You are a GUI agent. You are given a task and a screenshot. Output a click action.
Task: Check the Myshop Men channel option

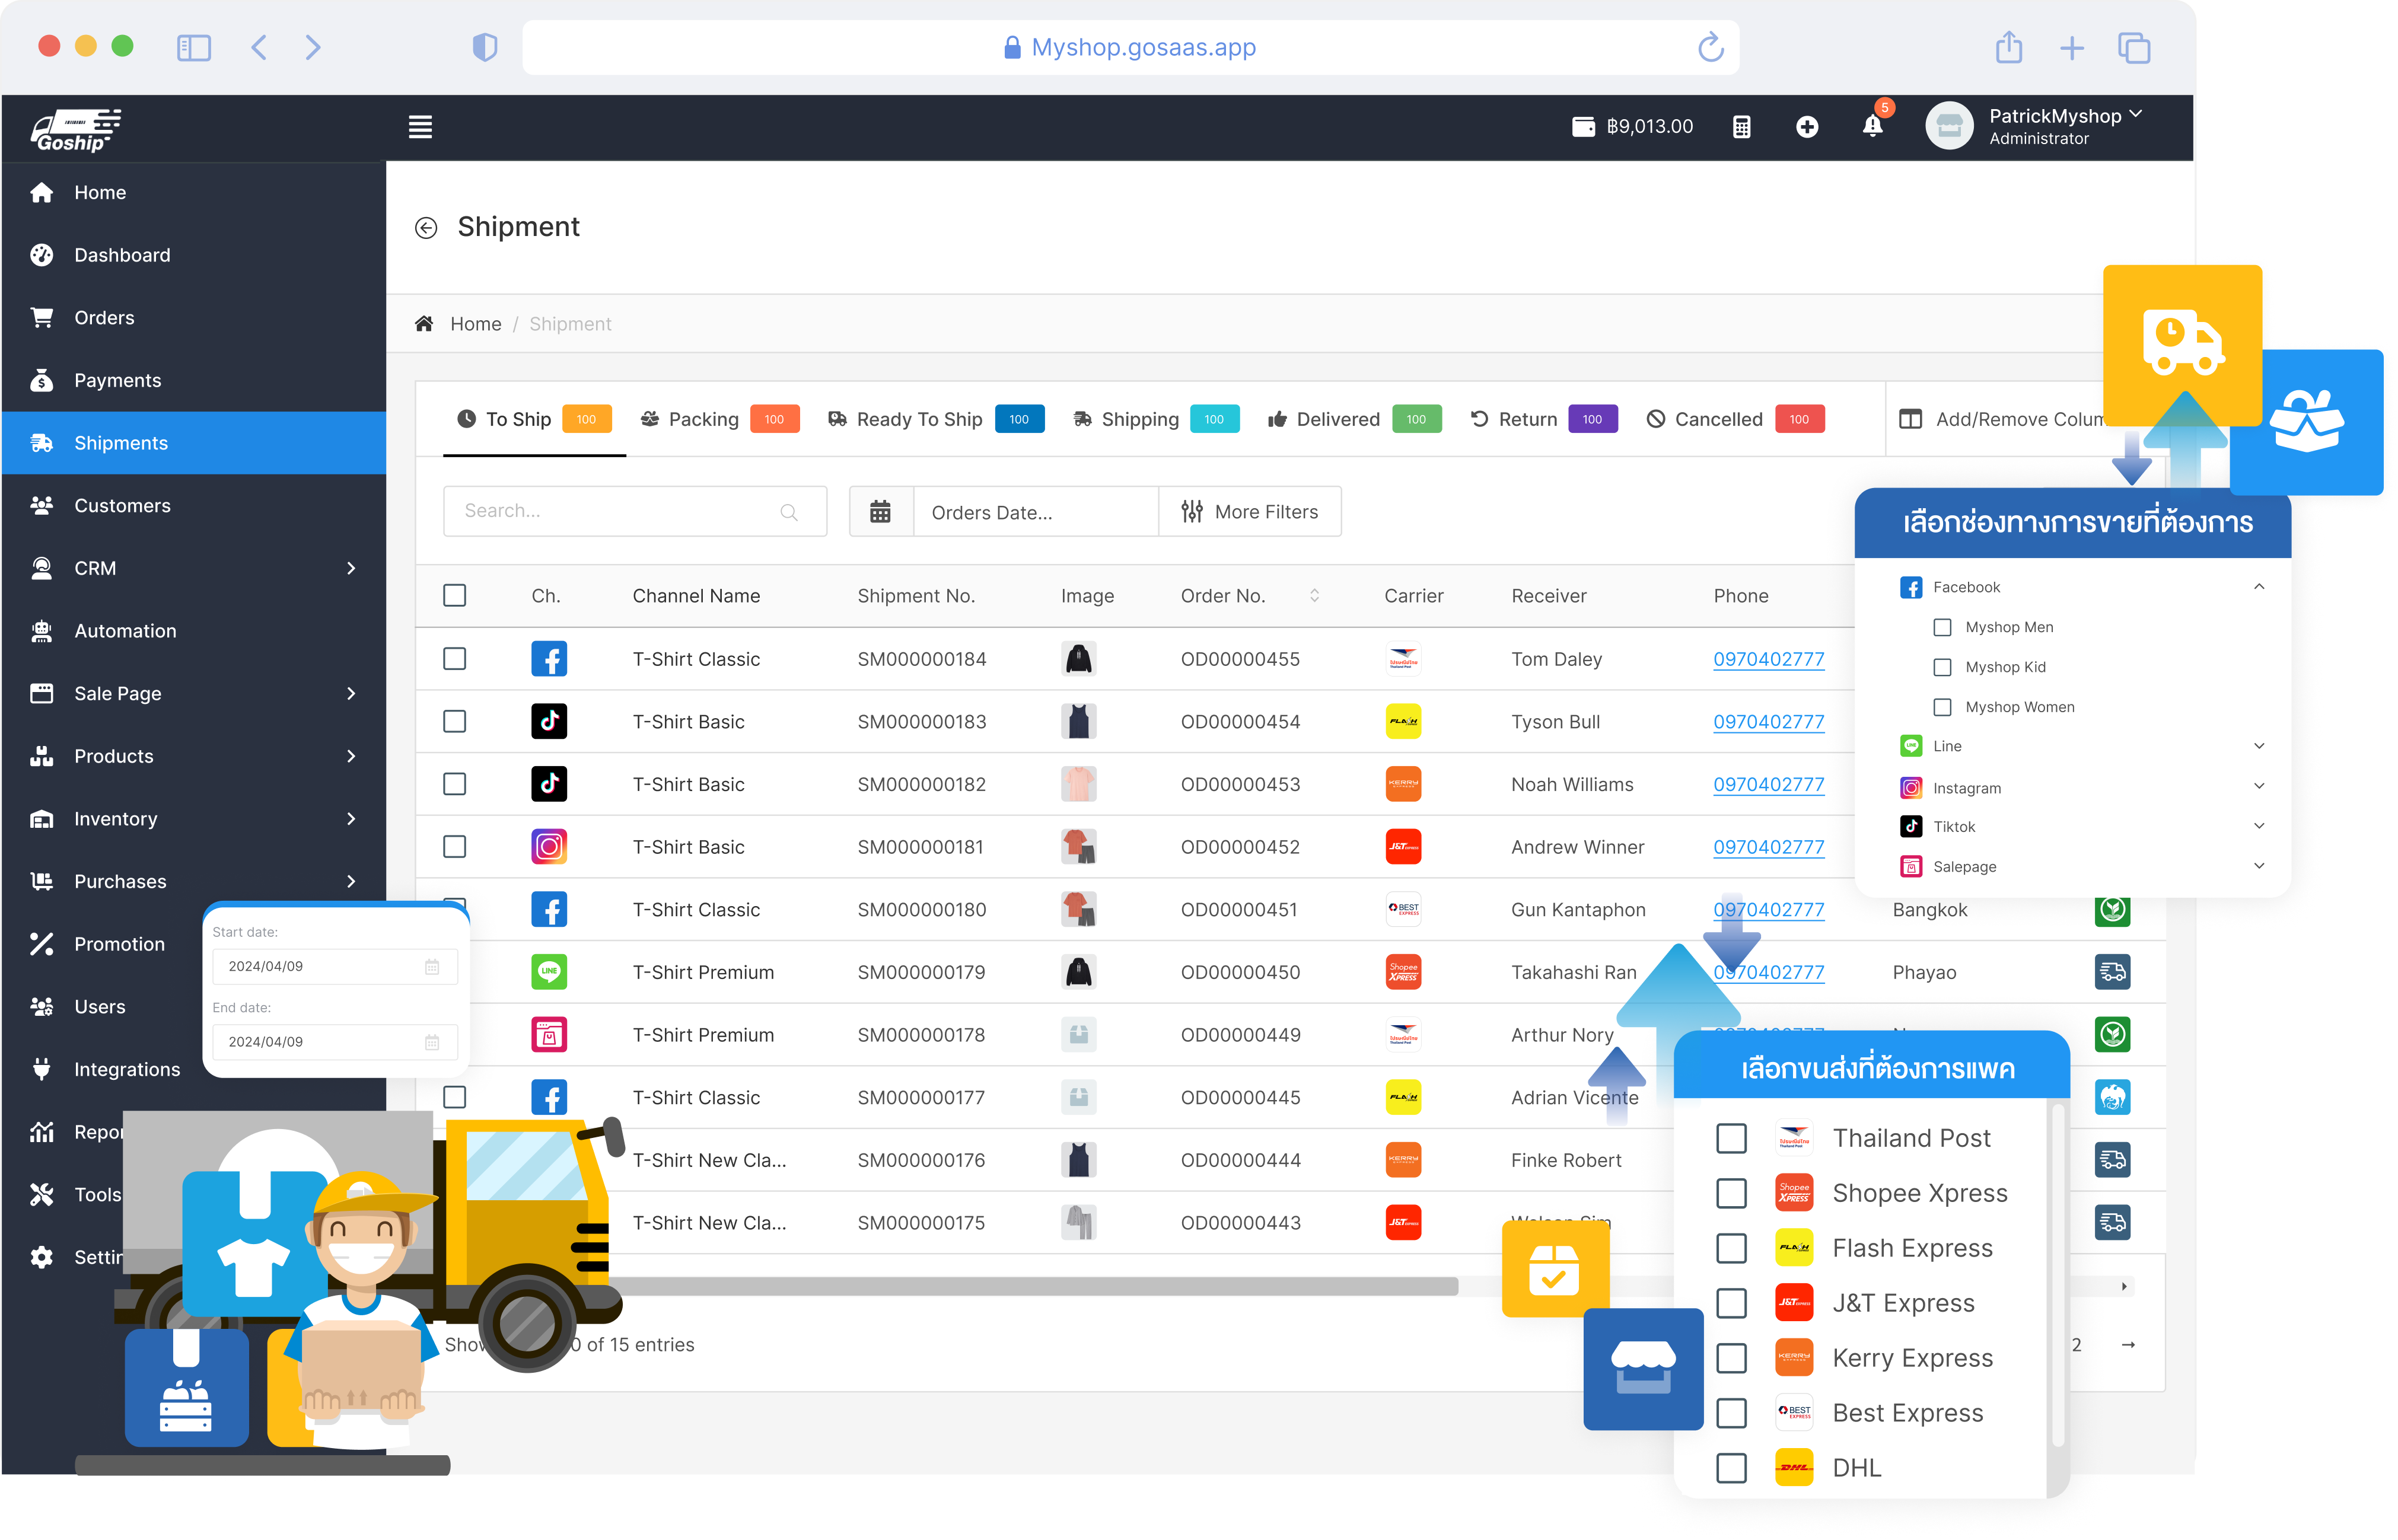(x=1942, y=627)
